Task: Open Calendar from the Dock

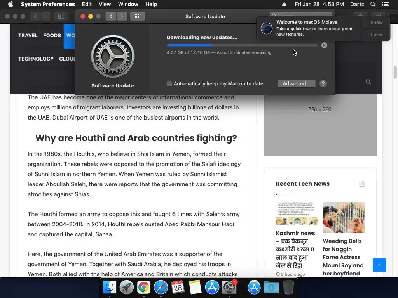Action: point(178,288)
